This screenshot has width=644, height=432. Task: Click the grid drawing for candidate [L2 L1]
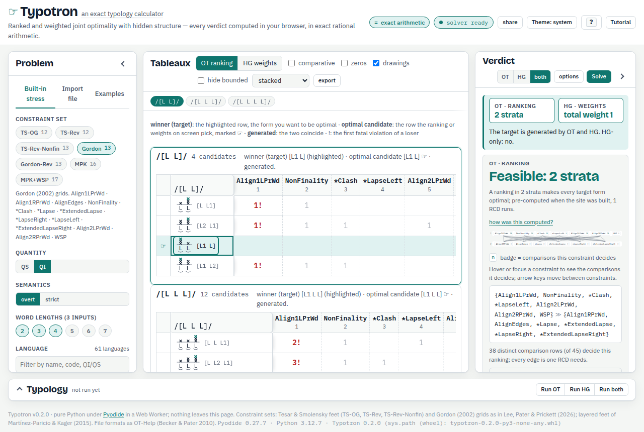point(184,226)
